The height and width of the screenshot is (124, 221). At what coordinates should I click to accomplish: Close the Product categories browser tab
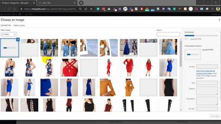(34, 3)
